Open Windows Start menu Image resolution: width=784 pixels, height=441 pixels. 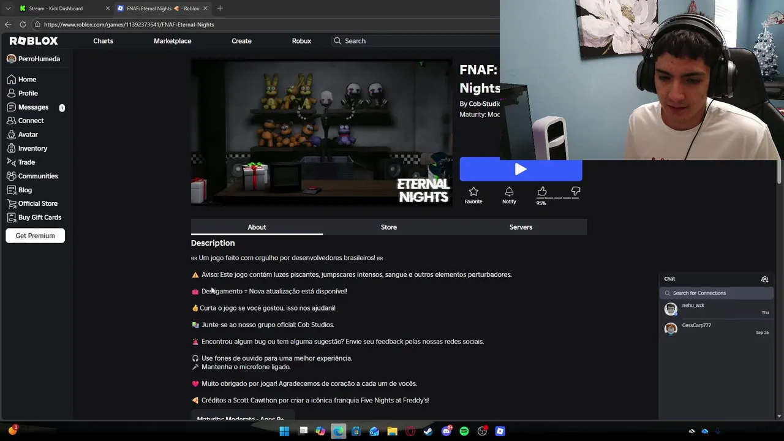(284, 431)
